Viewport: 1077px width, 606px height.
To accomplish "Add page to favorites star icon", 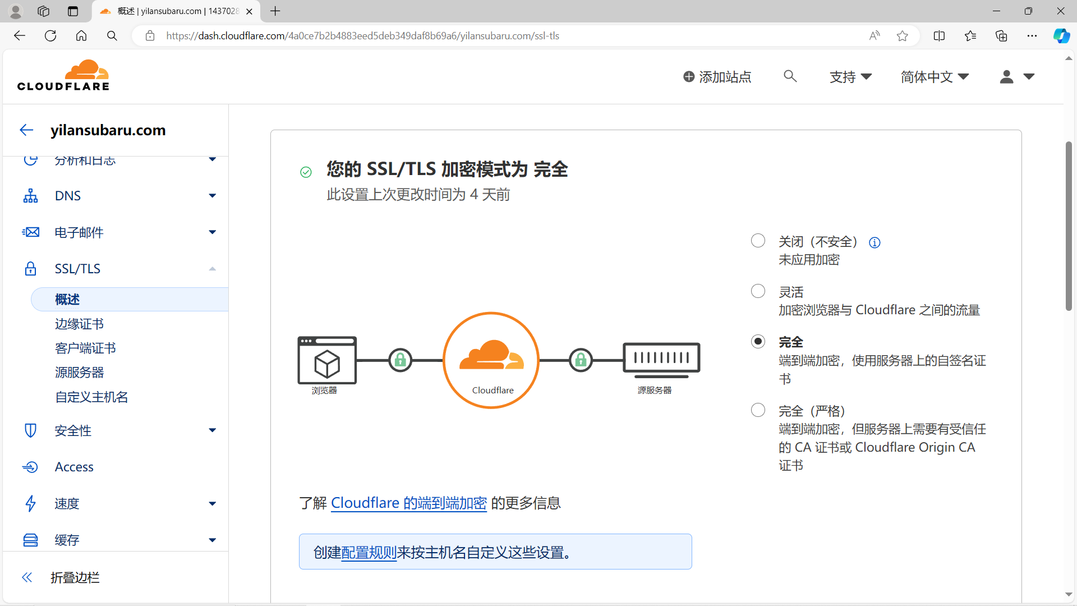I will 902,36.
